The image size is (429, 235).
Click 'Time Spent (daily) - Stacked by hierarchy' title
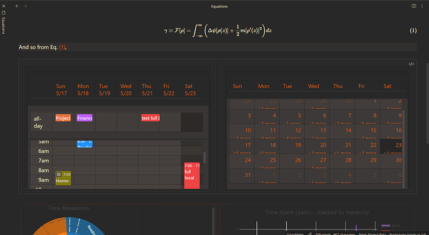[317, 213]
